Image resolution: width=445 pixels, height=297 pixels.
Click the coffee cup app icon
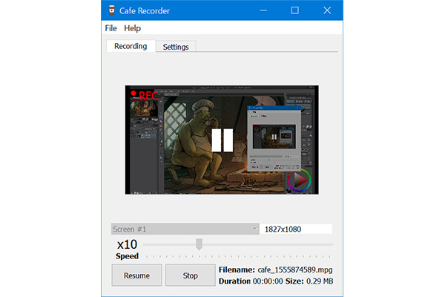(x=112, y=10)
